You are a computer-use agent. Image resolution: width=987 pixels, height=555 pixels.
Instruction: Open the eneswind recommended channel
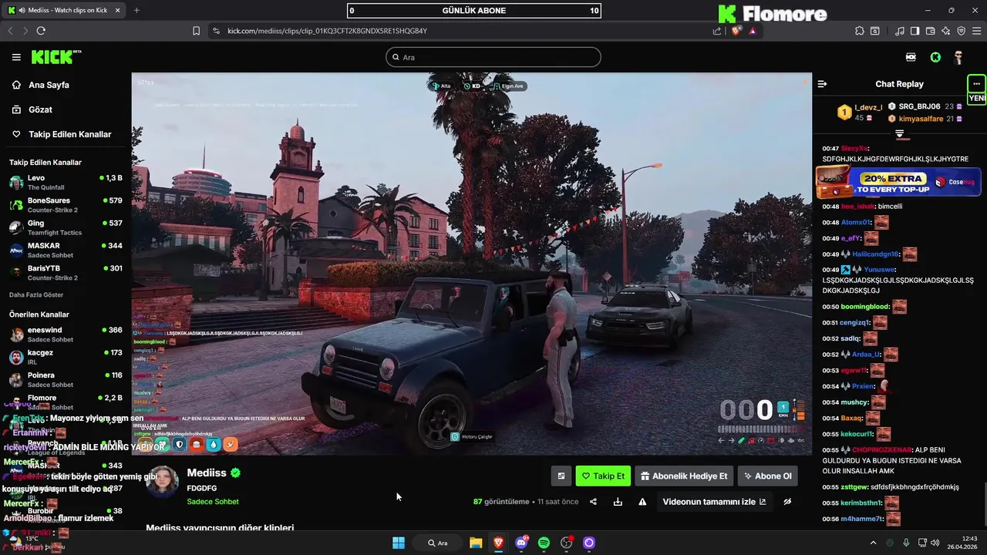click(x=66, y=334)
